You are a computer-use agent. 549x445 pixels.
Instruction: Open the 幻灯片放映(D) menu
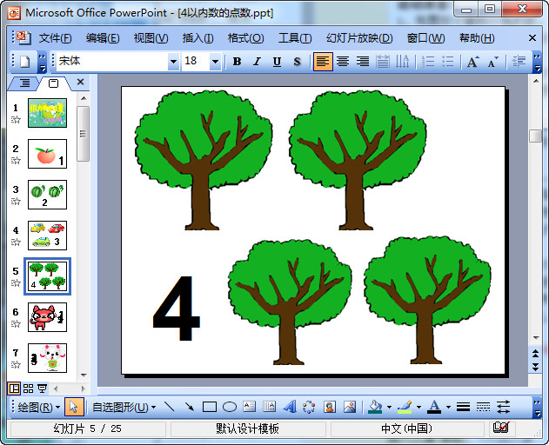(x=359, y=37)
